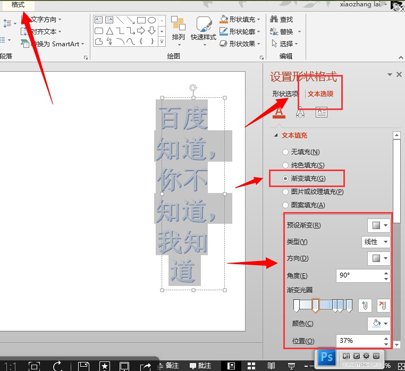Click the remove gradient stop button
Viewport: 405px width, 371px height.
pyautogui.click(x=383, y=305)
